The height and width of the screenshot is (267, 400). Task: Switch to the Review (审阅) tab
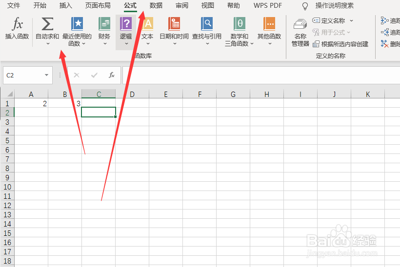click(x=182, y=5)
